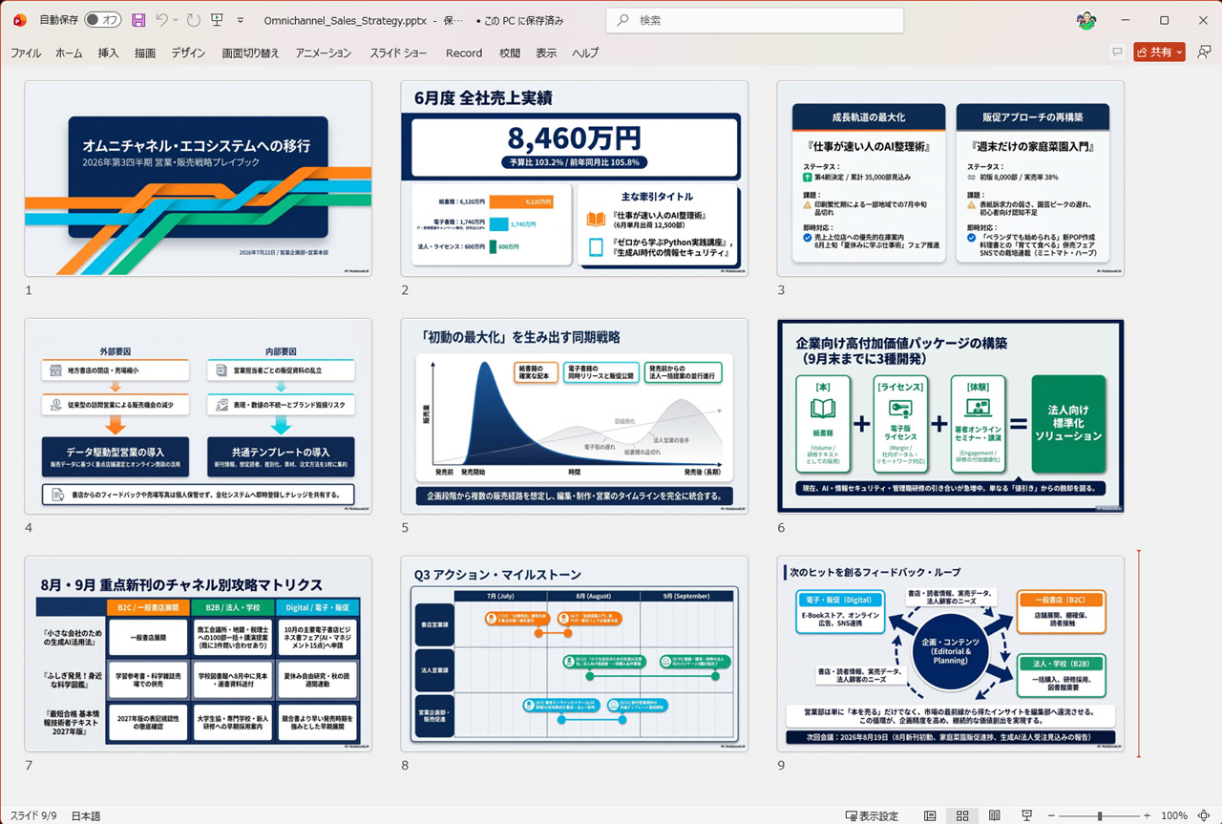Open the comments pane icon

pyautogui.click(x=1116, y=53)
